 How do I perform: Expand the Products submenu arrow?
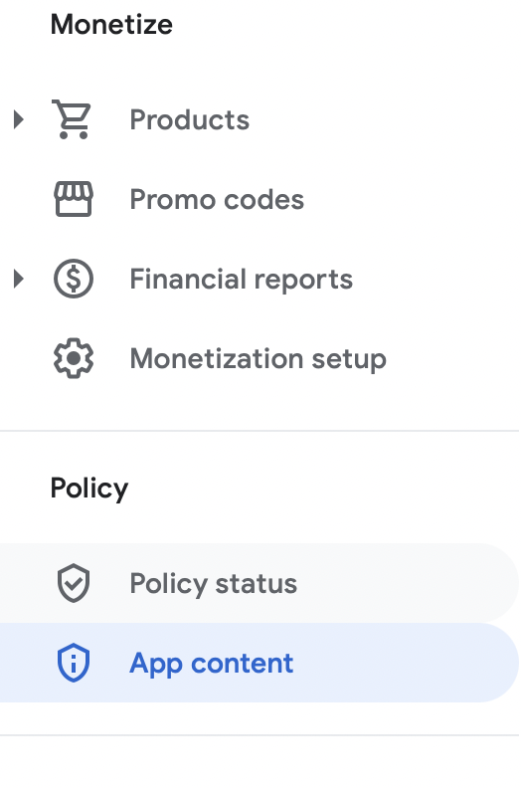click(19, 119)
